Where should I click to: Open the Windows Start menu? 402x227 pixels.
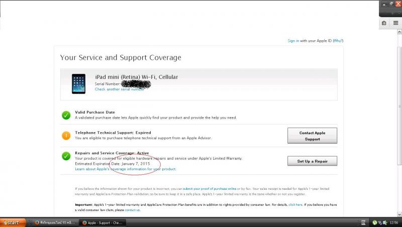pos(13,222)
